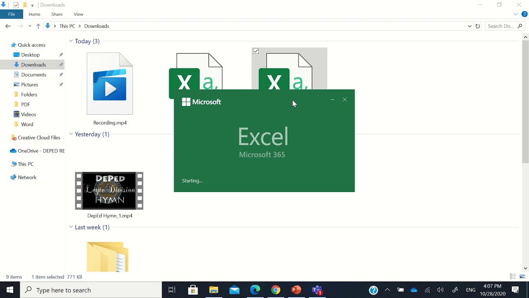This screenshot has width=529, height=298.
Task: Open the address bar history dropdown
Action: click(469, 26)
